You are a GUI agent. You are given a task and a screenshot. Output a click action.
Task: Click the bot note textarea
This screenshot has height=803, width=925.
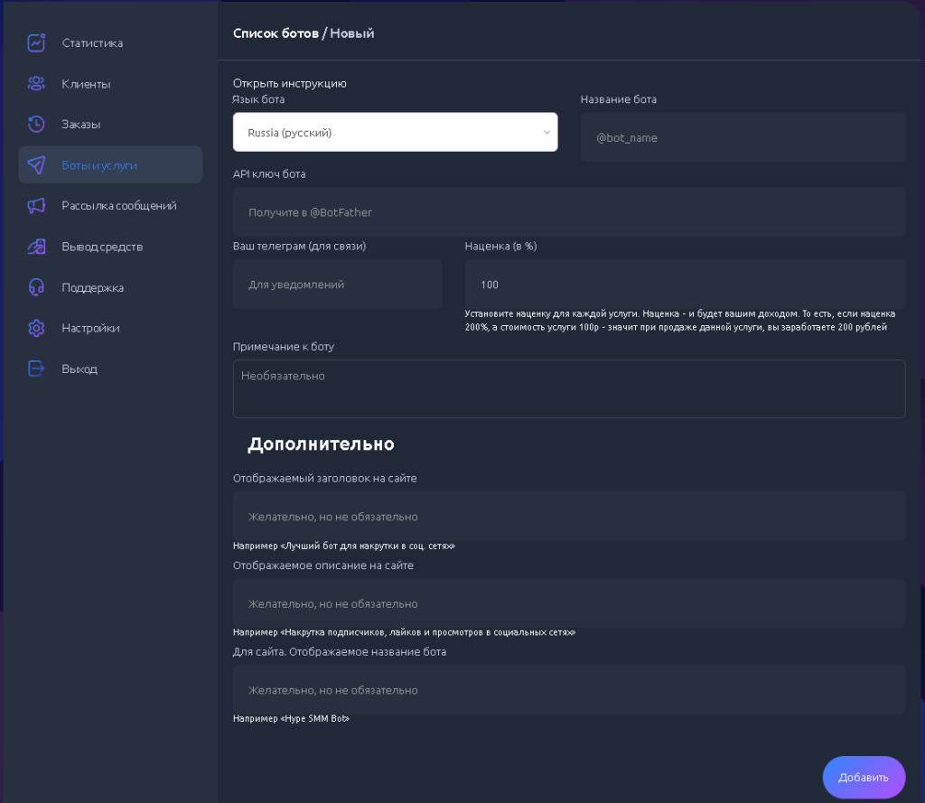569,388
